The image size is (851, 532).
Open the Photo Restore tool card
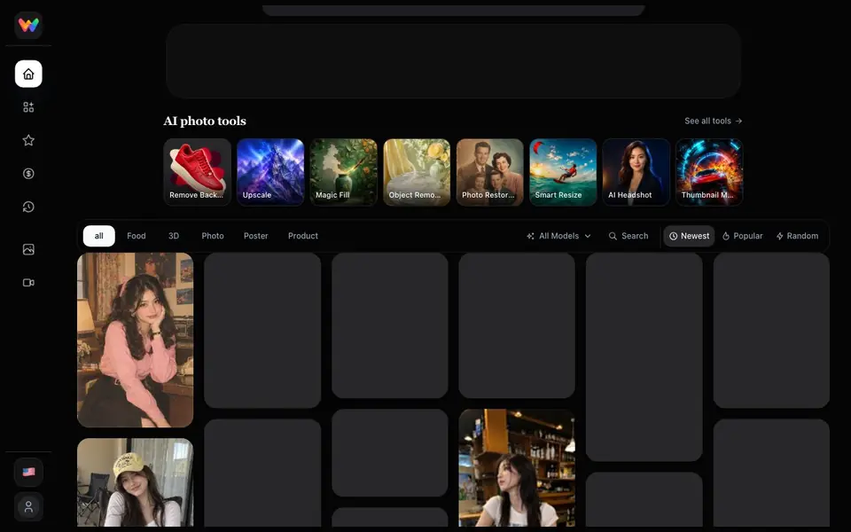pos(489,172)
